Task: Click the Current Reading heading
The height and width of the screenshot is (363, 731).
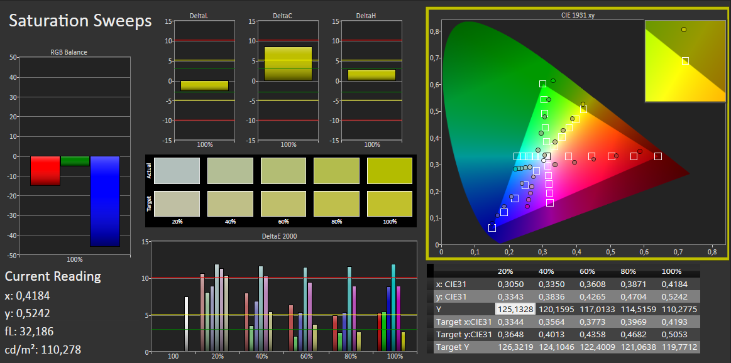Action: click(x=53, y=276)
